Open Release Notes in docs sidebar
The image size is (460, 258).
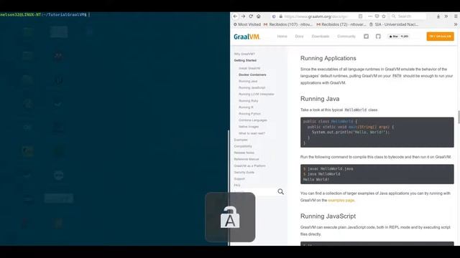pos(244,153)
